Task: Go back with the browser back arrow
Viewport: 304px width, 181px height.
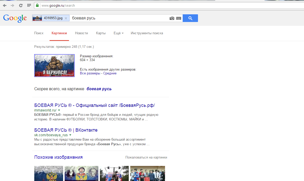Action: coord(5,5)
